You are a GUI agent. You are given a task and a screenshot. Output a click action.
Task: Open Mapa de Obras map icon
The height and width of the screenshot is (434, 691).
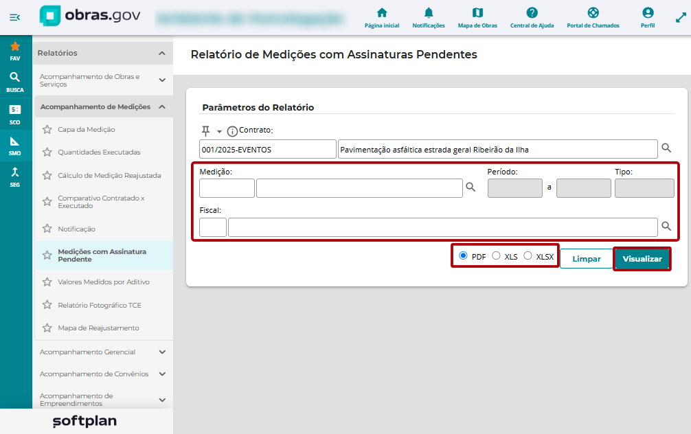point(477,18)
